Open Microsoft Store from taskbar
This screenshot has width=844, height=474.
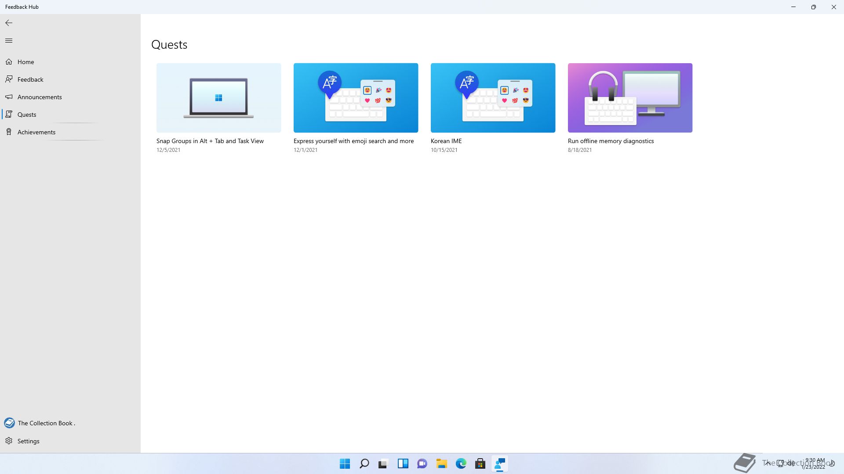(480, 463)
